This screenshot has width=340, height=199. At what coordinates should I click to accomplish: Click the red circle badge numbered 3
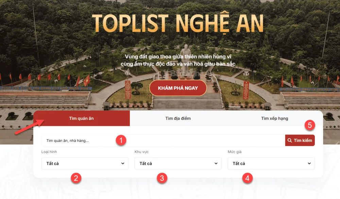(x=162, y=178)
